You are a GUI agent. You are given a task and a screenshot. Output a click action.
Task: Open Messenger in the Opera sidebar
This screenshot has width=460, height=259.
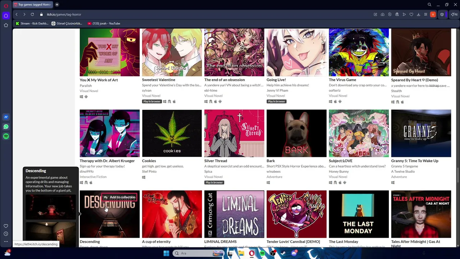click(x=6, y=117)
